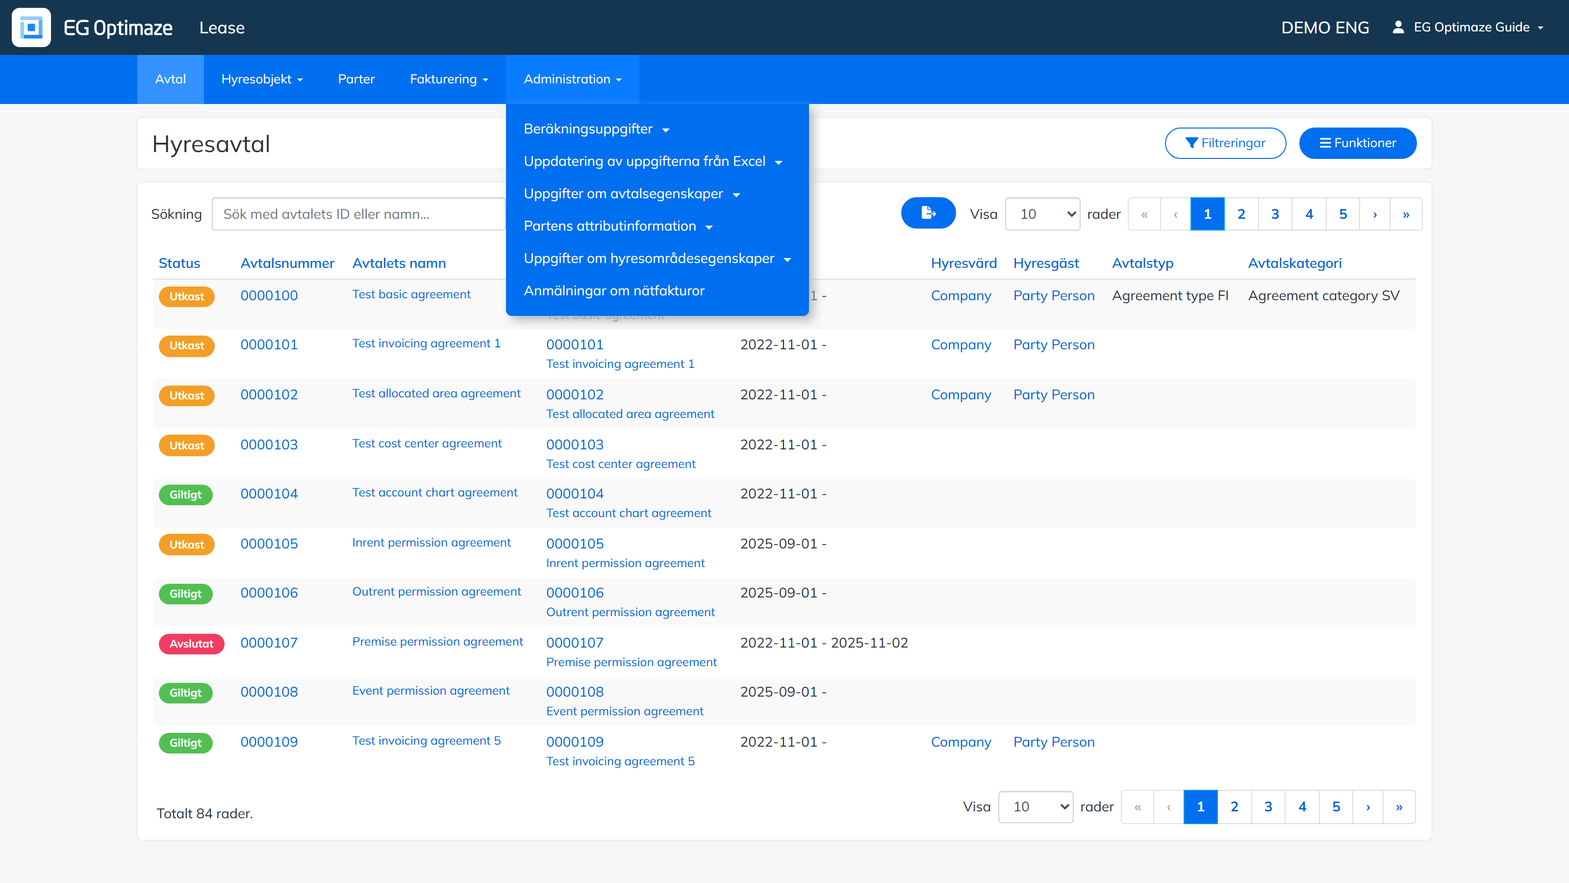Open Event permission agreement in Avtalets namn
This screenshot has width=1569, height=883.
point(430,691)
